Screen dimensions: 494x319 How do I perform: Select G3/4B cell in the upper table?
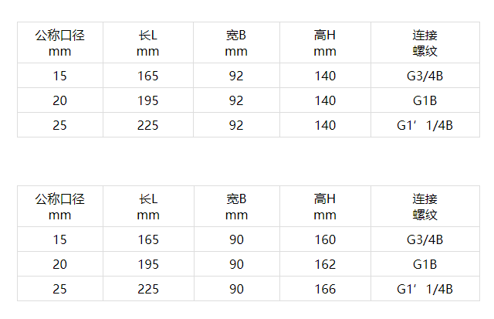pos(425,76)
